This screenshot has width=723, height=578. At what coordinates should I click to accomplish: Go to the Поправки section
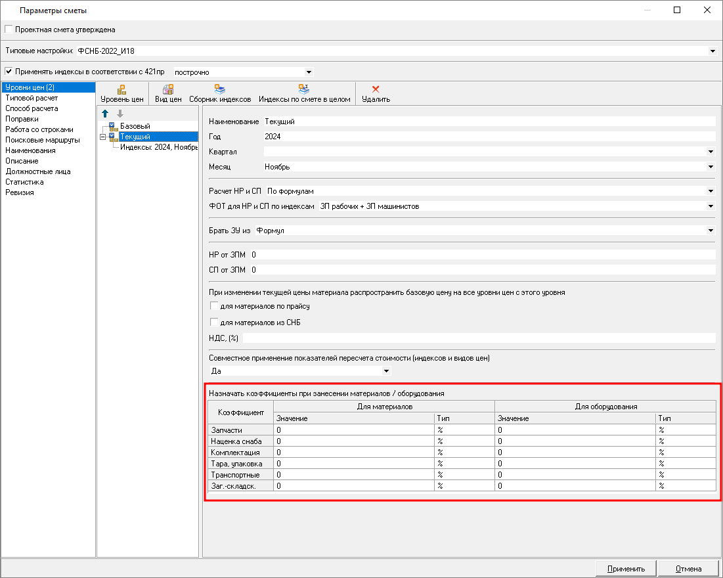coord(22,119)
